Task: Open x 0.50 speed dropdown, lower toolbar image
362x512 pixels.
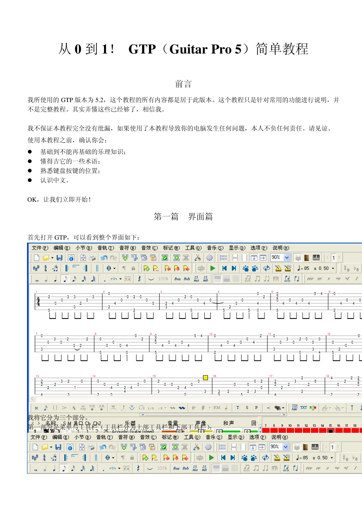Action: click(x=332, y=458)
